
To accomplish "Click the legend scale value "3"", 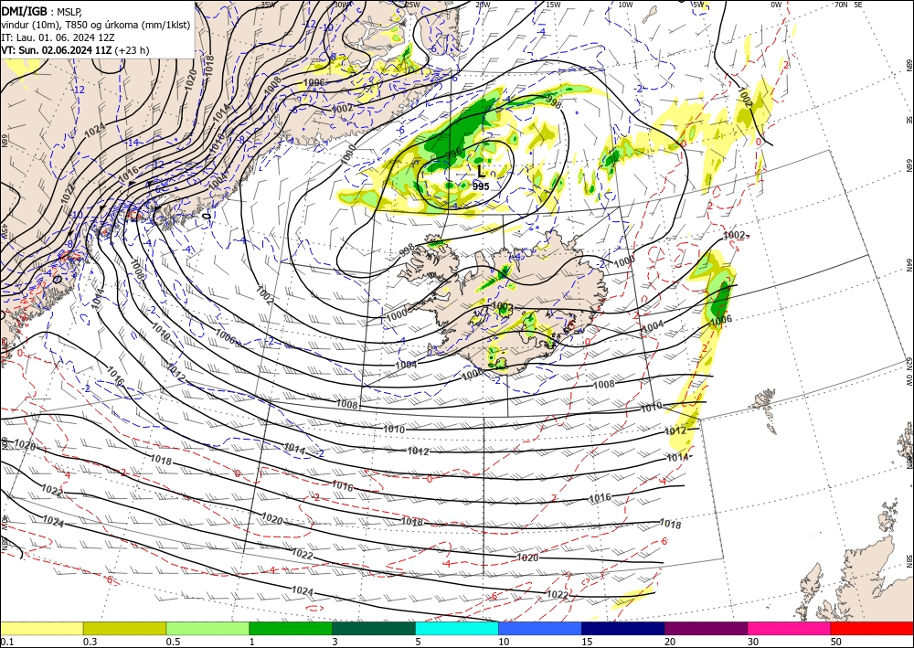I will point(335,642).
